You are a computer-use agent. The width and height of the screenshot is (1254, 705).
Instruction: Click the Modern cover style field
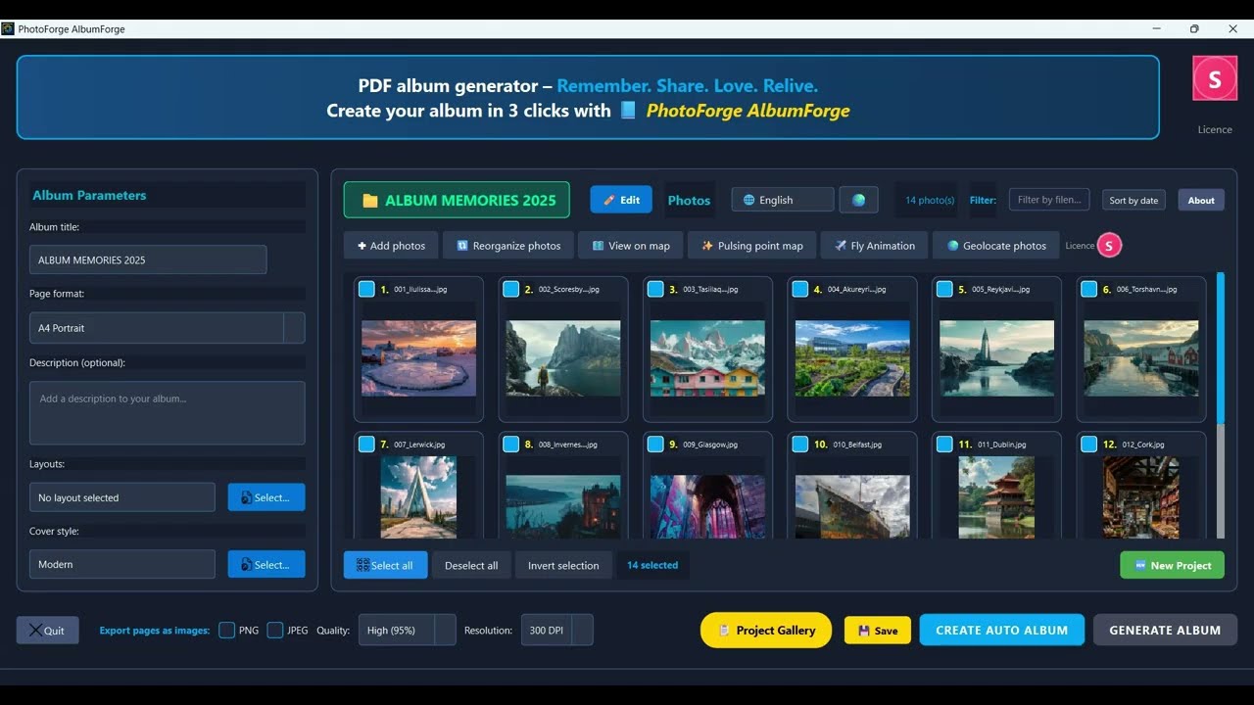(122, 564)
